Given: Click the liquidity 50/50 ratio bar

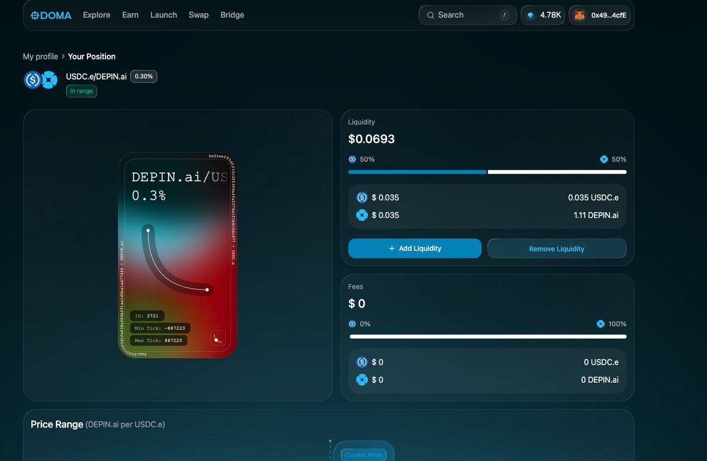Looking at the screenshot, I should click(x=487, y=172).
